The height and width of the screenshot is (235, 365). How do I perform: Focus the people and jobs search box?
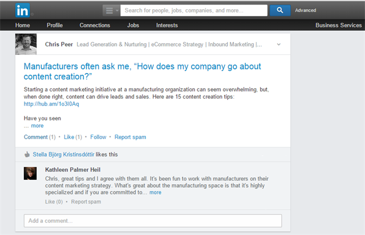tap(194, 10)
